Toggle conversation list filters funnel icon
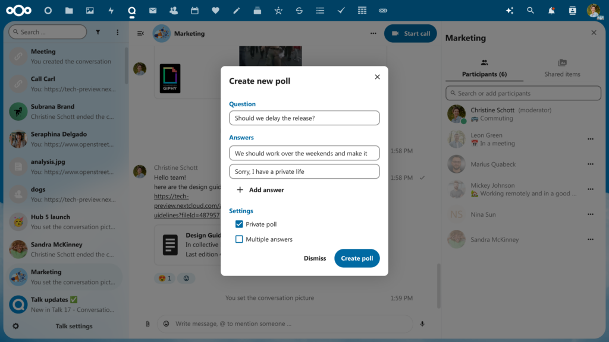Viewport: 609px width, 342px height. [x=98, y=31]
